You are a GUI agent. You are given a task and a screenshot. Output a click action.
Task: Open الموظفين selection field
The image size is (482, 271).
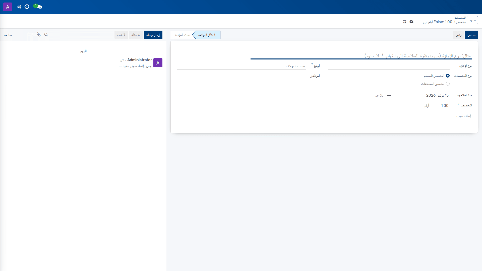coord(241,76)
